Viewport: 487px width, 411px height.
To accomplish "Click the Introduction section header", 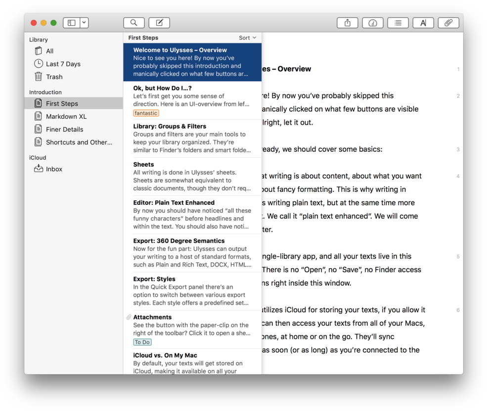I will click(45, 92).
